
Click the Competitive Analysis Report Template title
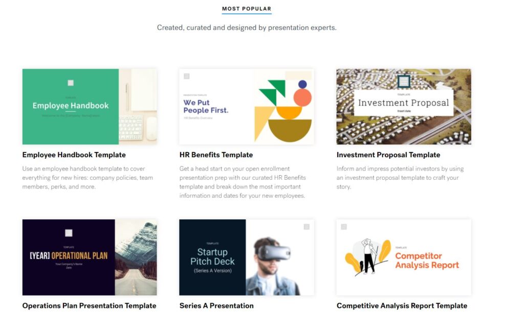tap(402, 306)
